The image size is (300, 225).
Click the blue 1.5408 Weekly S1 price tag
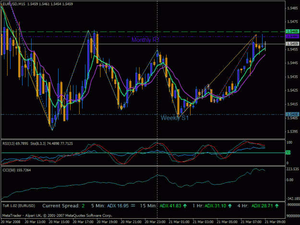tap(292, 114)
